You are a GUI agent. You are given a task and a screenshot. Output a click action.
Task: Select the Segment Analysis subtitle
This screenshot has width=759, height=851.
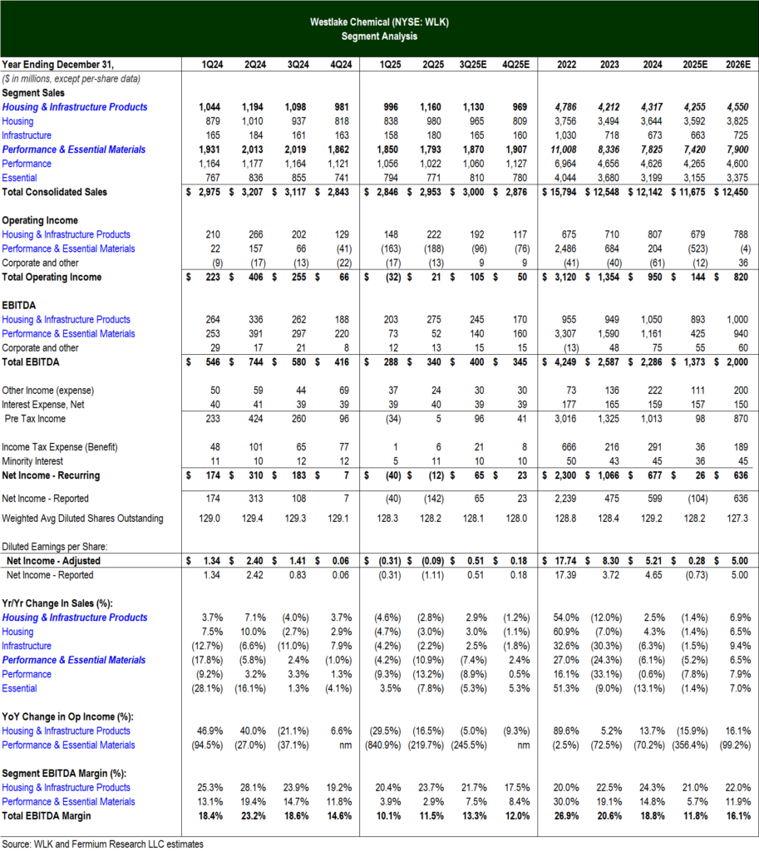[x=379, y=37]
